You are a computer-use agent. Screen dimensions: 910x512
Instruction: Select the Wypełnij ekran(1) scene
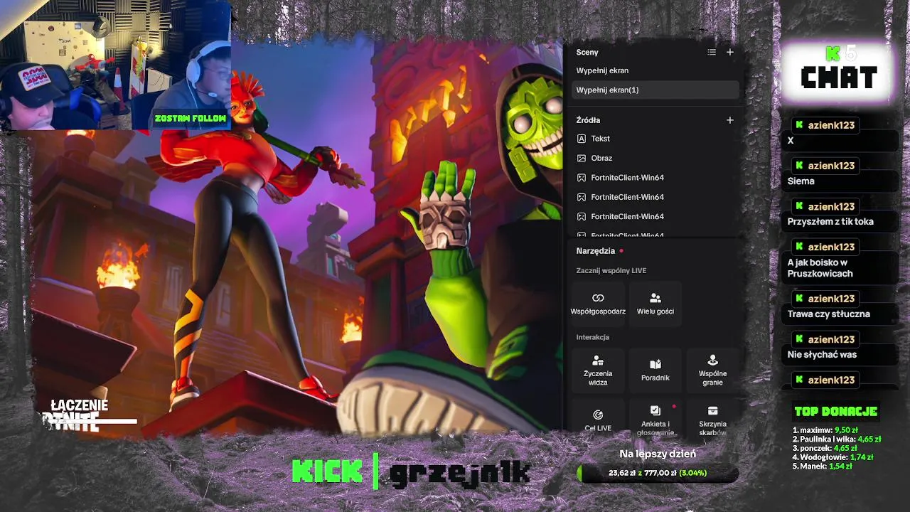[655, 90]
